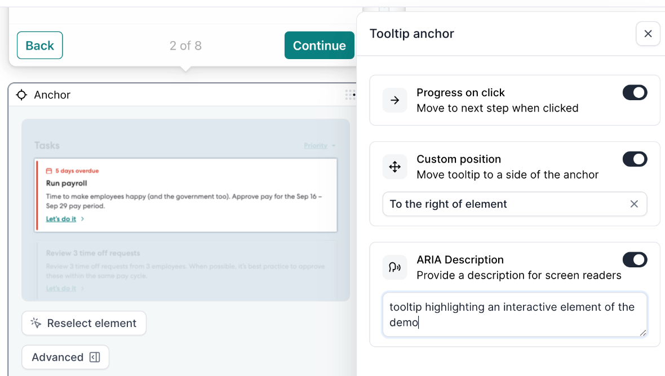665x376 pixels.
Task: Click into the ARIA description text area
Action: (514, 314)
